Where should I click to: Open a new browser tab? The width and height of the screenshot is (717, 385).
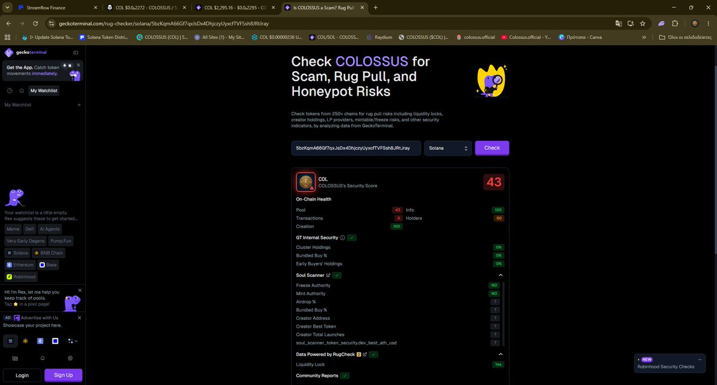tap(375, 8)
